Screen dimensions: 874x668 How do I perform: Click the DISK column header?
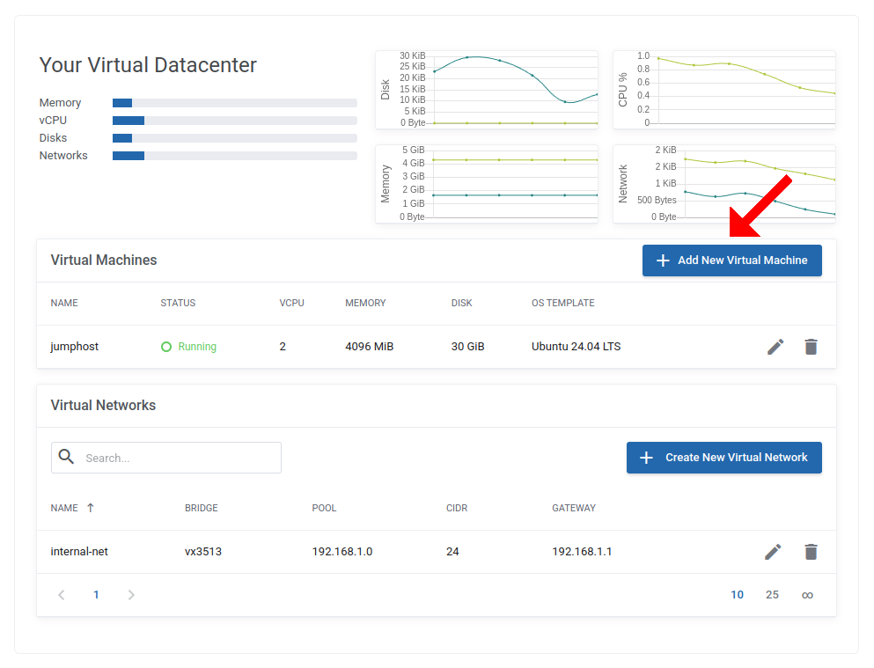pyautogui.click(x=461, y=303)
